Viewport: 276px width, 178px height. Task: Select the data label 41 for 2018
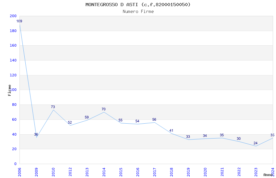coord(171,130)
